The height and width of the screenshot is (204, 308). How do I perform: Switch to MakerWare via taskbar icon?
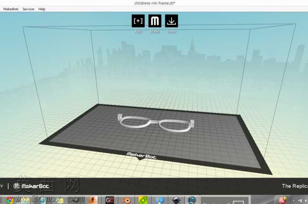[x=192, y=200]
